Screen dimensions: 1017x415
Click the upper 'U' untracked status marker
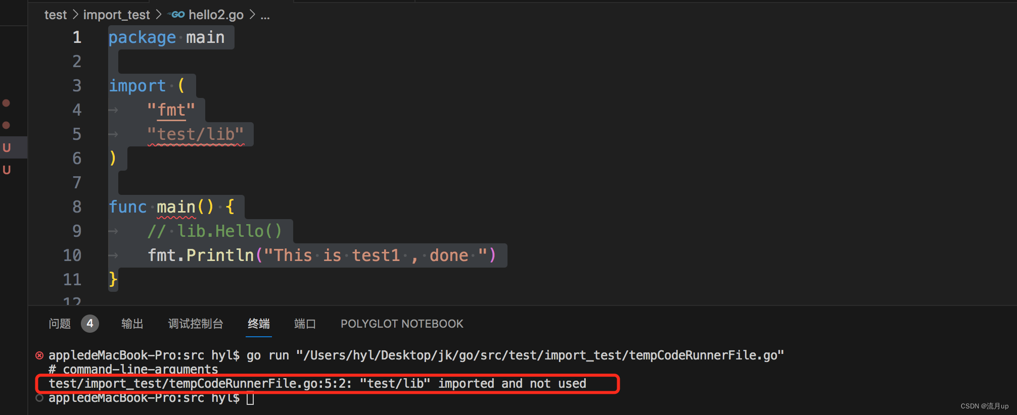click(7, 147)
